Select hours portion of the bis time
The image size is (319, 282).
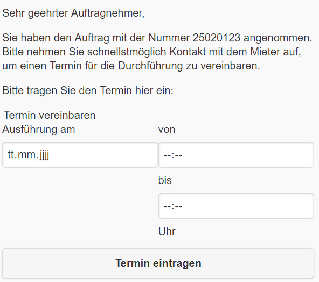coord(167,207)
